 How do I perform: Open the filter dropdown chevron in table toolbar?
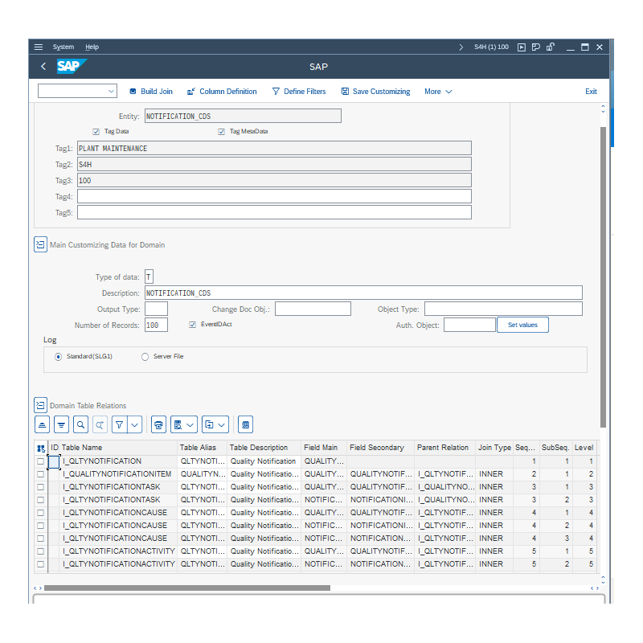(133, 424)
